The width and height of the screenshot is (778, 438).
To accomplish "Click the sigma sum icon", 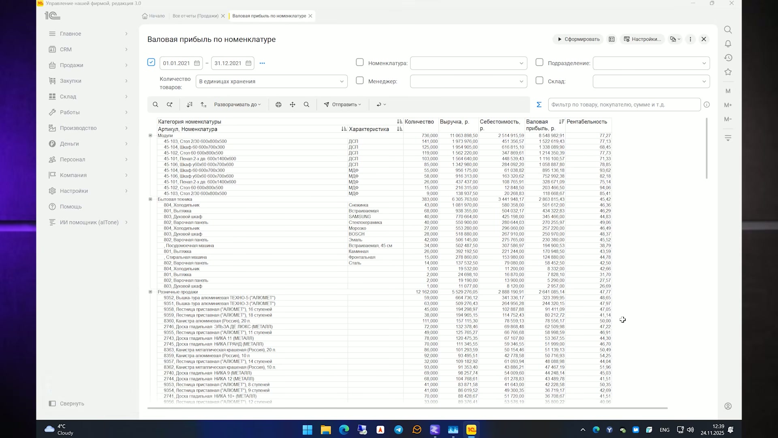I will coord(539,105).
